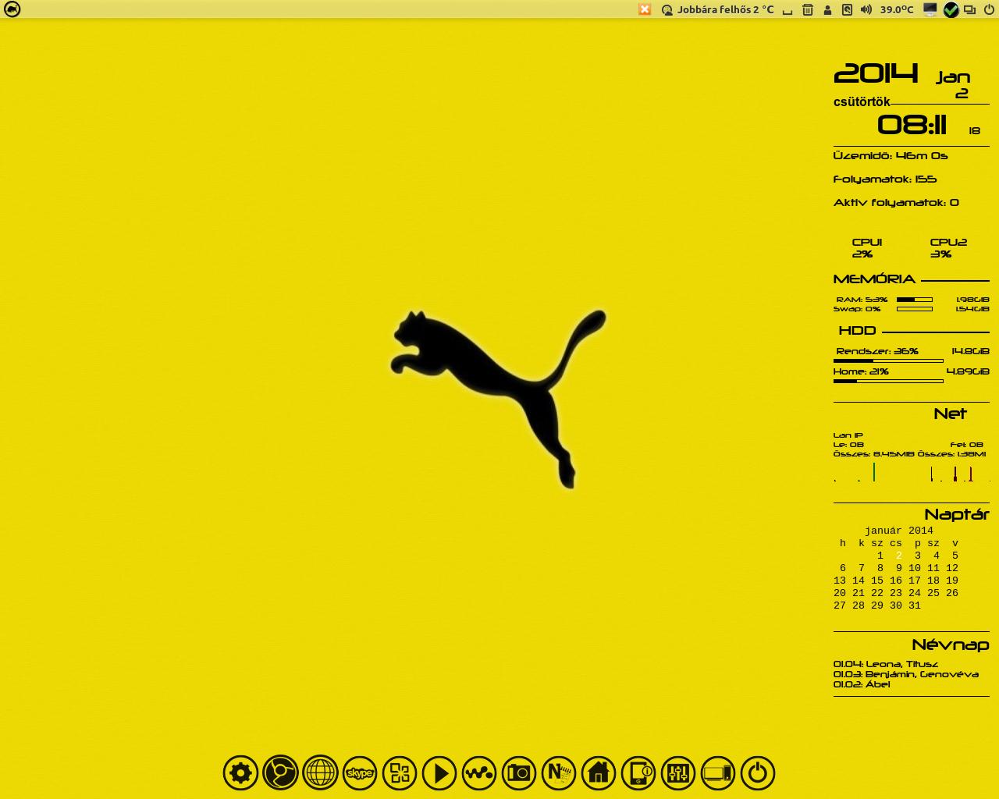Click the trash icon in the top panel
This screenshot has height=799, width=999.
pyautogui.click(x=808, y=9)
